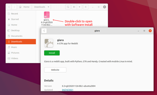Minimize the Files window
The image size is (157, 95).
(93, 7)
